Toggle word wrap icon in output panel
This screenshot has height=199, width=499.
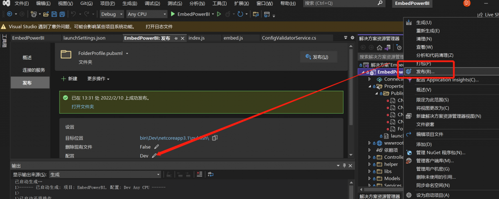pos(211,174)
